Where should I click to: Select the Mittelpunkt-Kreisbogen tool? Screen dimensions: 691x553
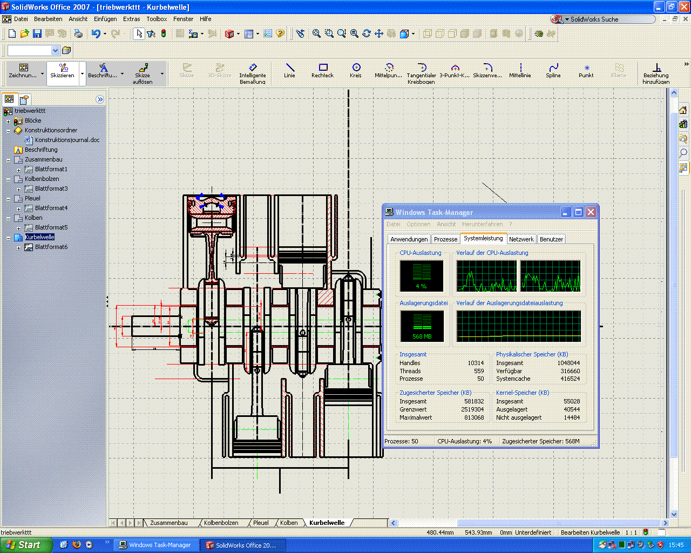coord(389,71)
